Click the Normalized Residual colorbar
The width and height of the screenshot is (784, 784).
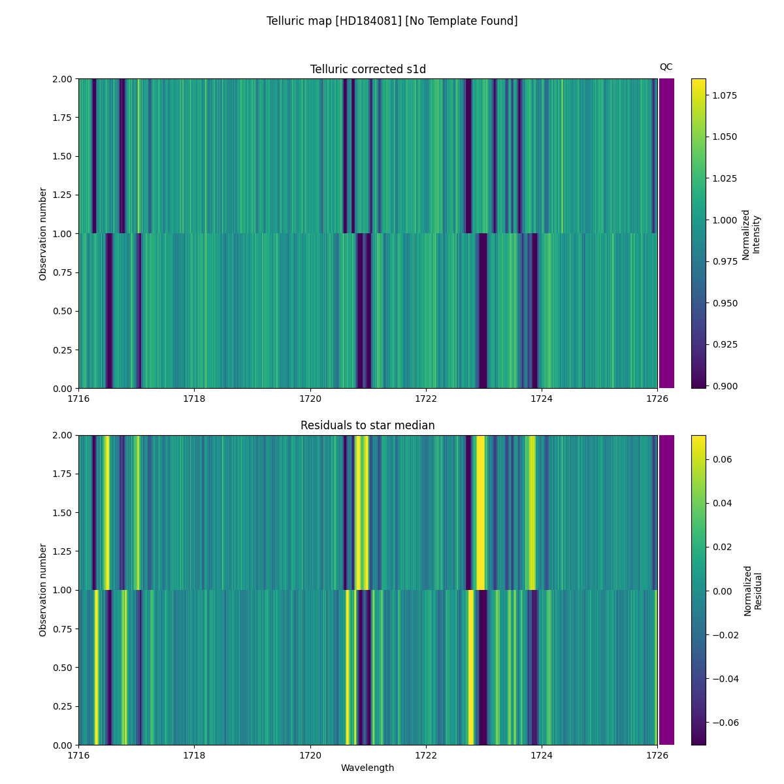tap(698, 589)
